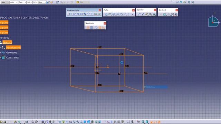
Task: Select the Project 3D Elements tool
Action: click(154, 14)
